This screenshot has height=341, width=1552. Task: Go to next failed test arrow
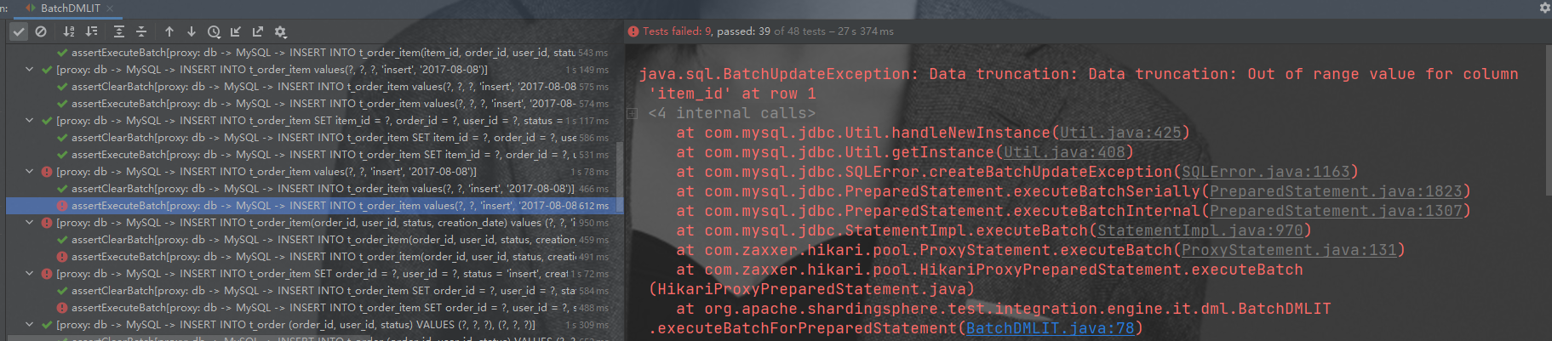(x=192, y=31)
